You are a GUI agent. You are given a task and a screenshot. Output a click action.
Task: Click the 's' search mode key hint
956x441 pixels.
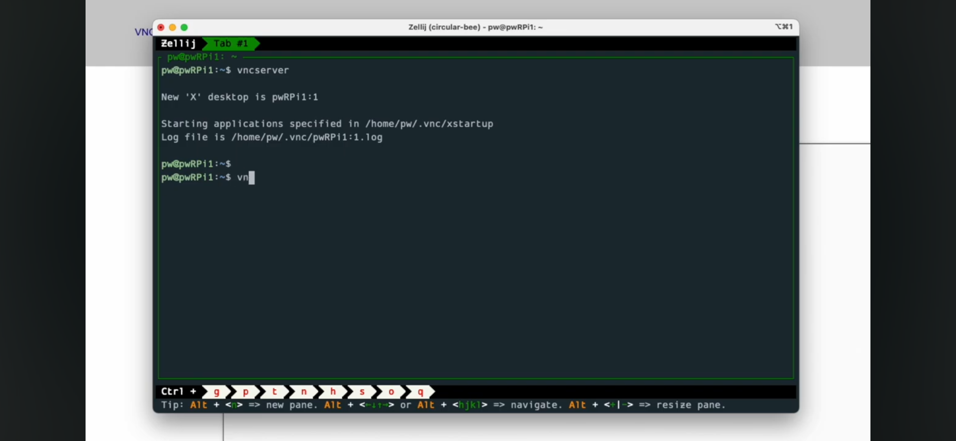click(x=362, y=392)
